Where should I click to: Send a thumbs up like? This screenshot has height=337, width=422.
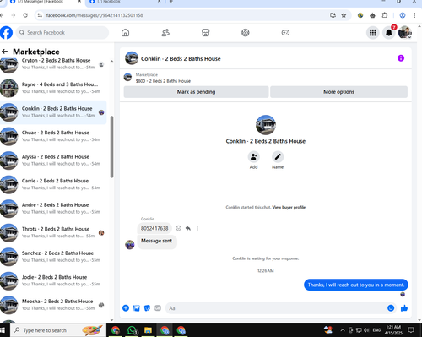404,308
